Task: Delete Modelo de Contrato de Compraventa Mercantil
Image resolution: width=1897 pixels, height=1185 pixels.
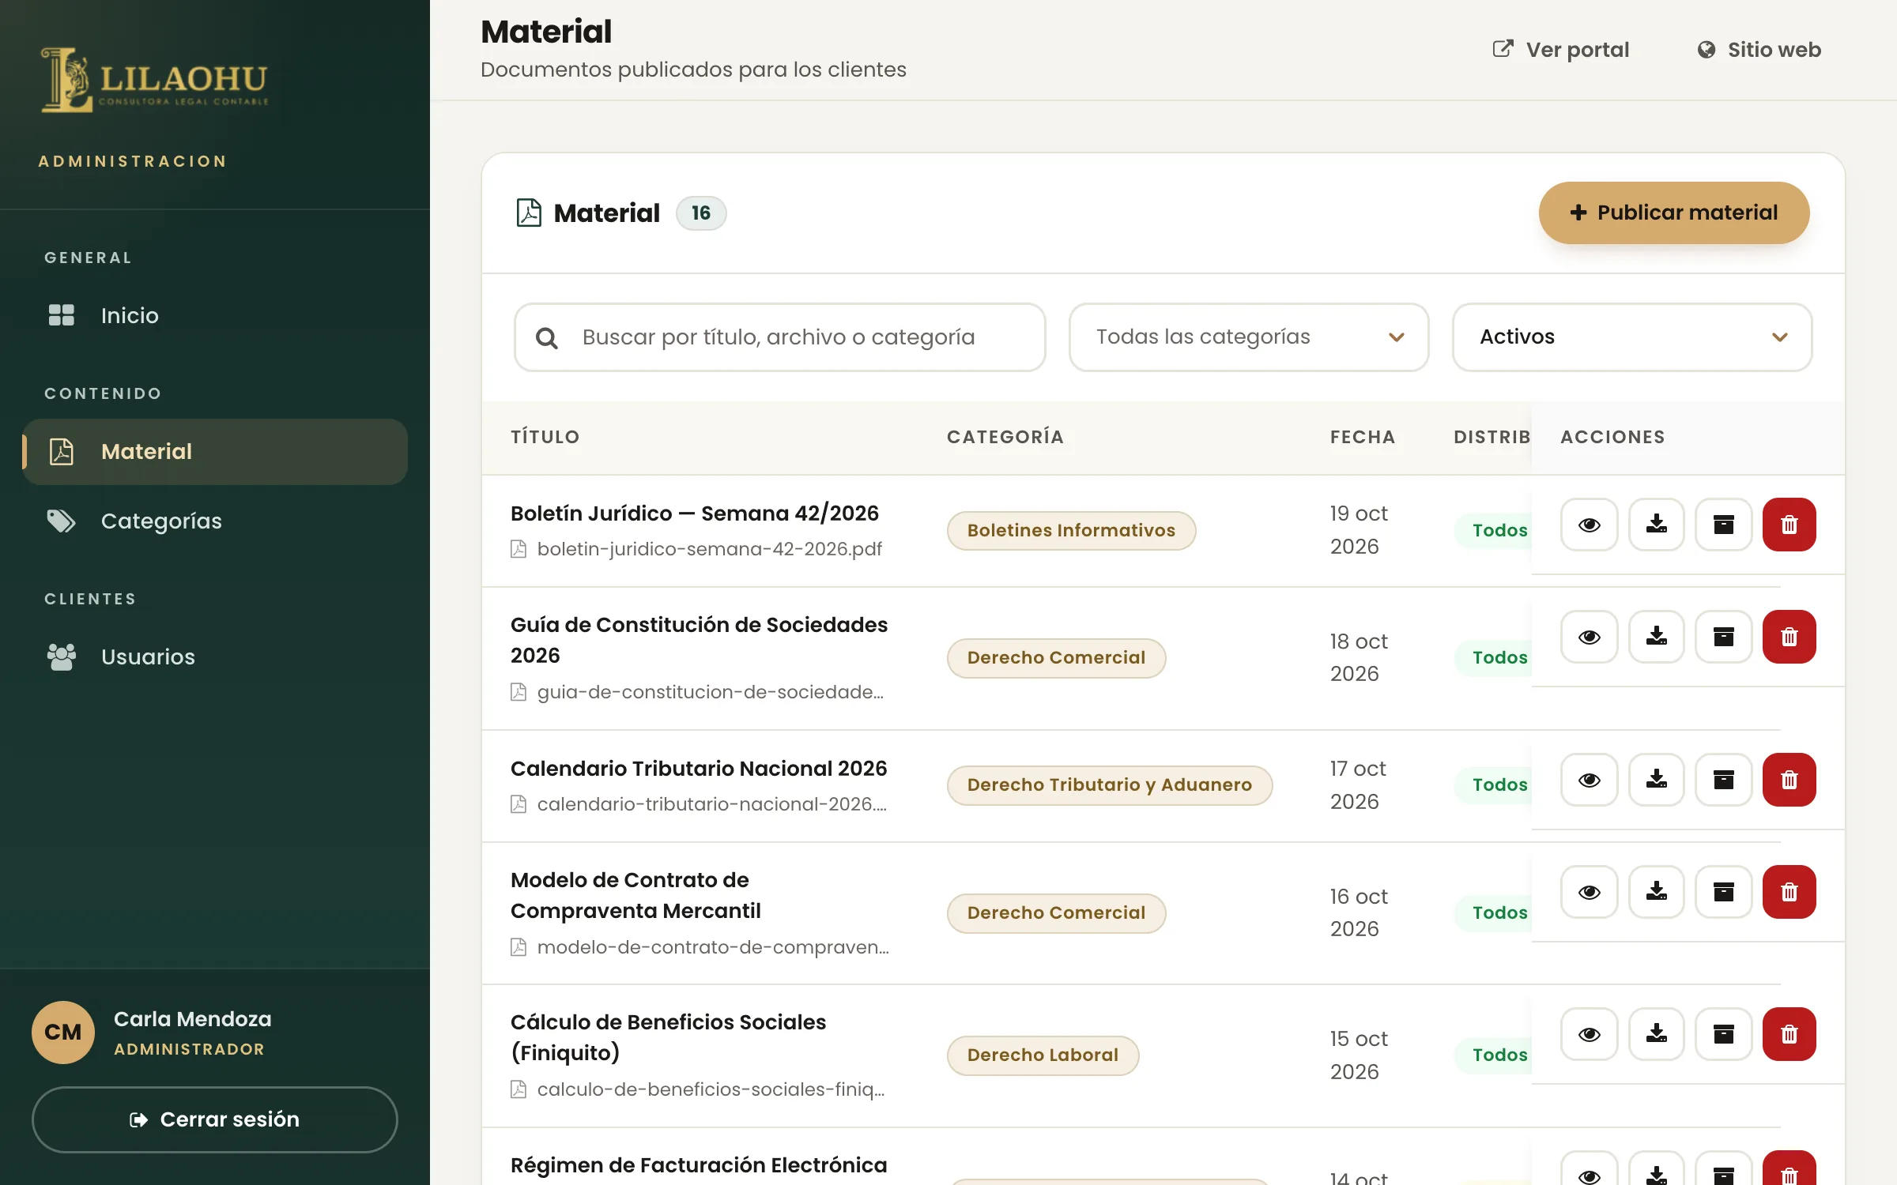Action: (x=1790, y=892)
